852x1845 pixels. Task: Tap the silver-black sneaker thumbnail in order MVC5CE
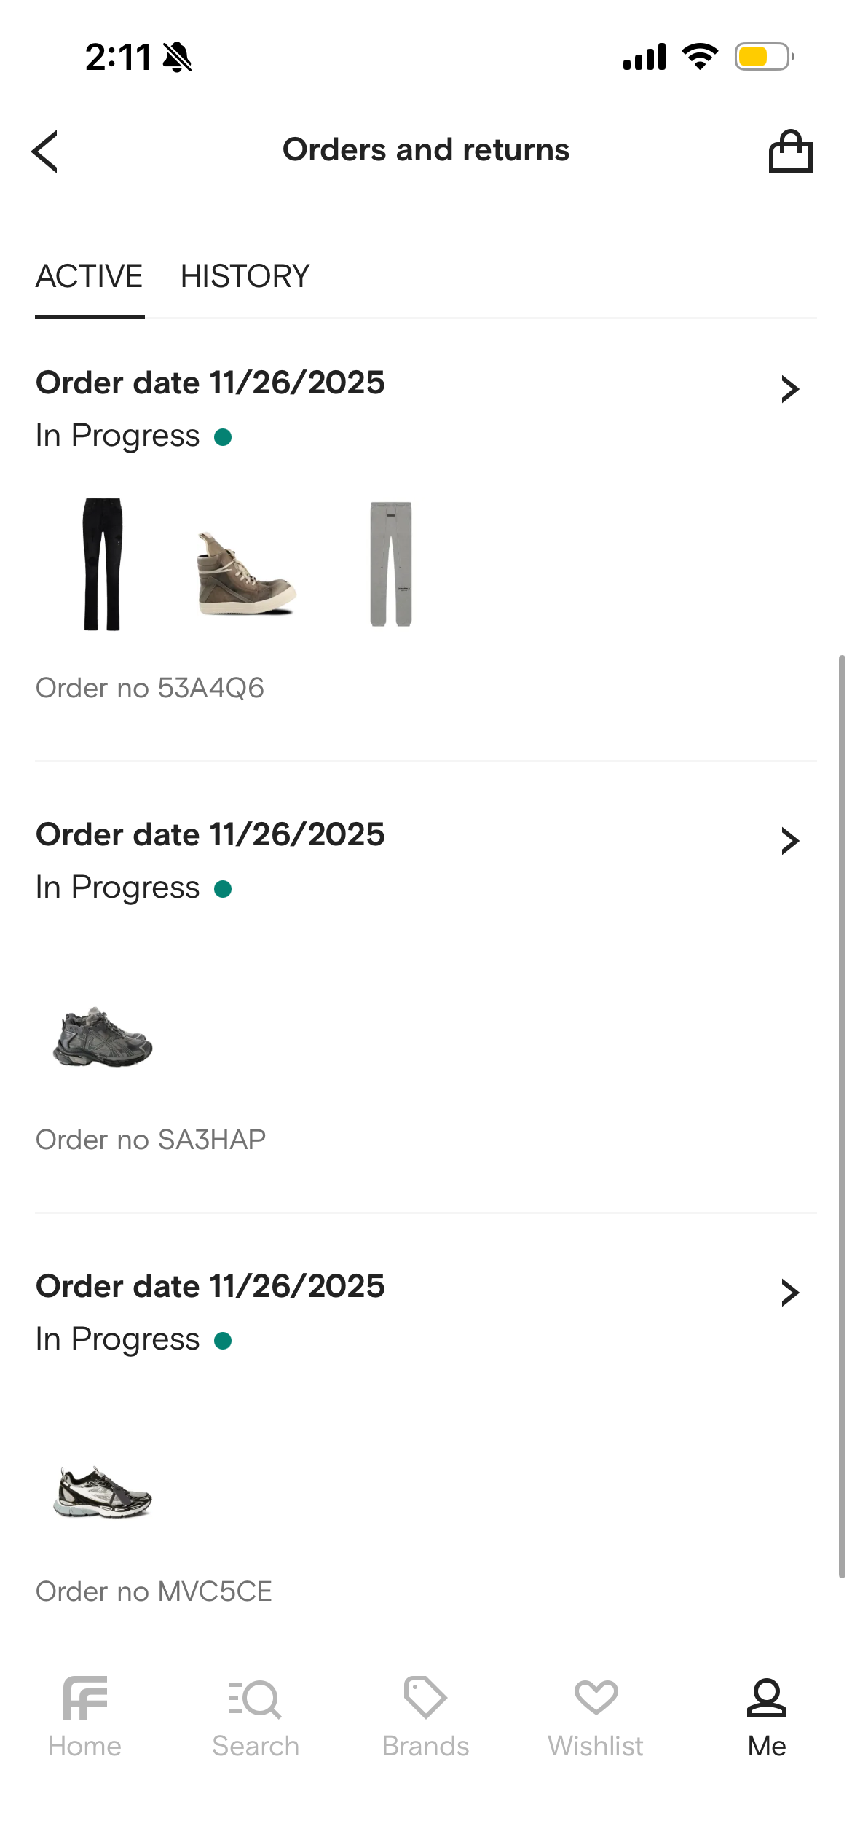[103, 1492]
